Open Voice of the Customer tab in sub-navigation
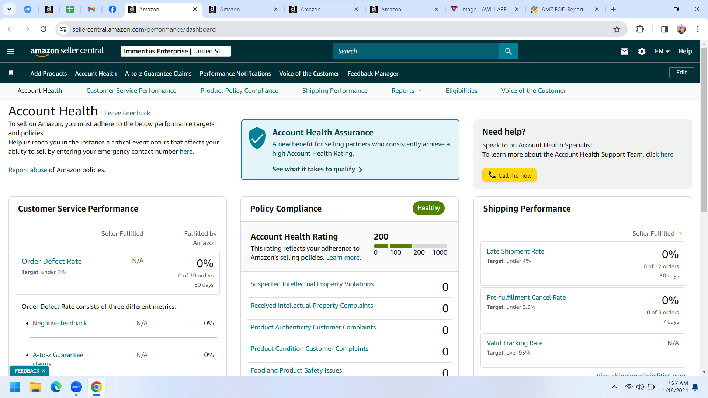 [x=534, y=91]
